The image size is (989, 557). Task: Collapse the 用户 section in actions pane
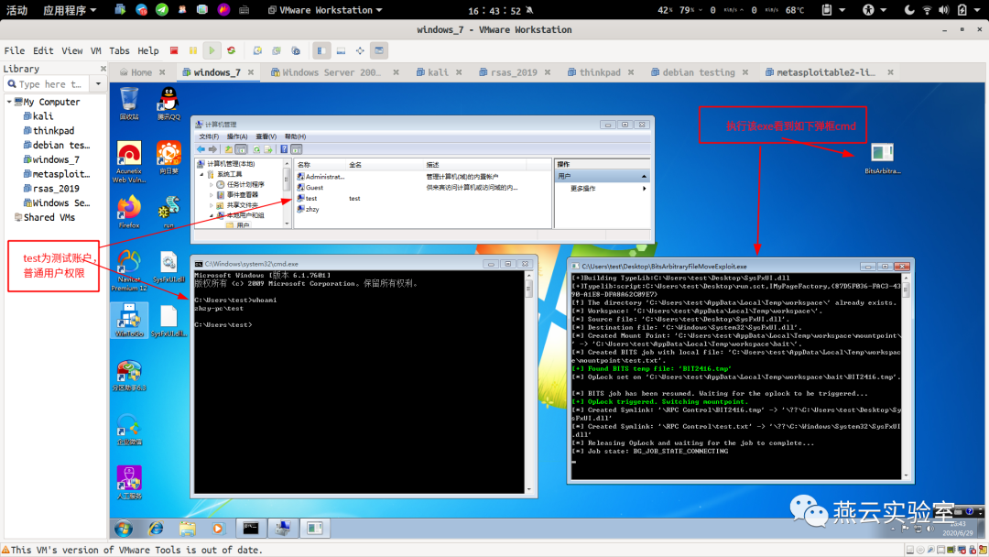644,177
